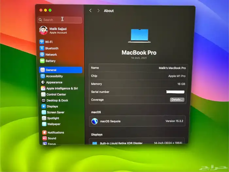The width and height of the screenshot is (229, 172).
Task: Click the Coverage label
Action: (x=97, y=100)
